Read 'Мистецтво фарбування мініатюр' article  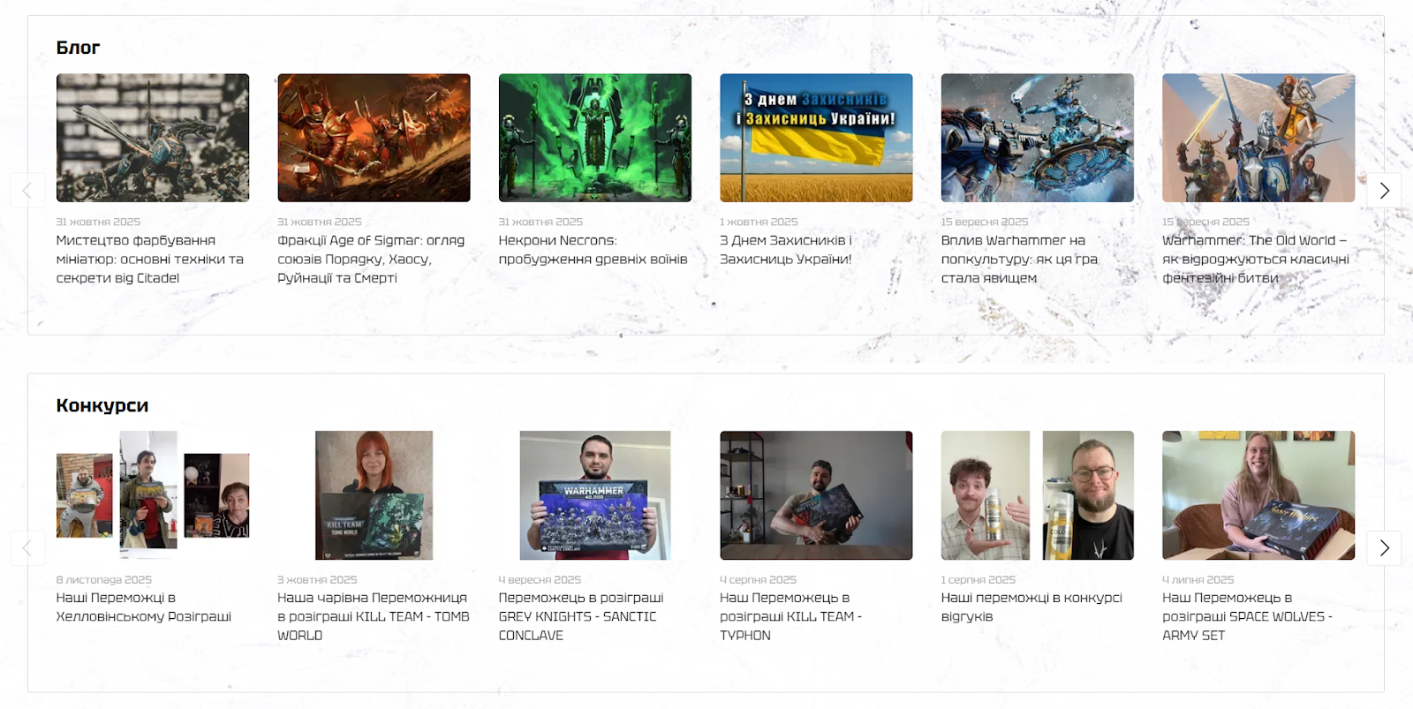tap(149, 259)
